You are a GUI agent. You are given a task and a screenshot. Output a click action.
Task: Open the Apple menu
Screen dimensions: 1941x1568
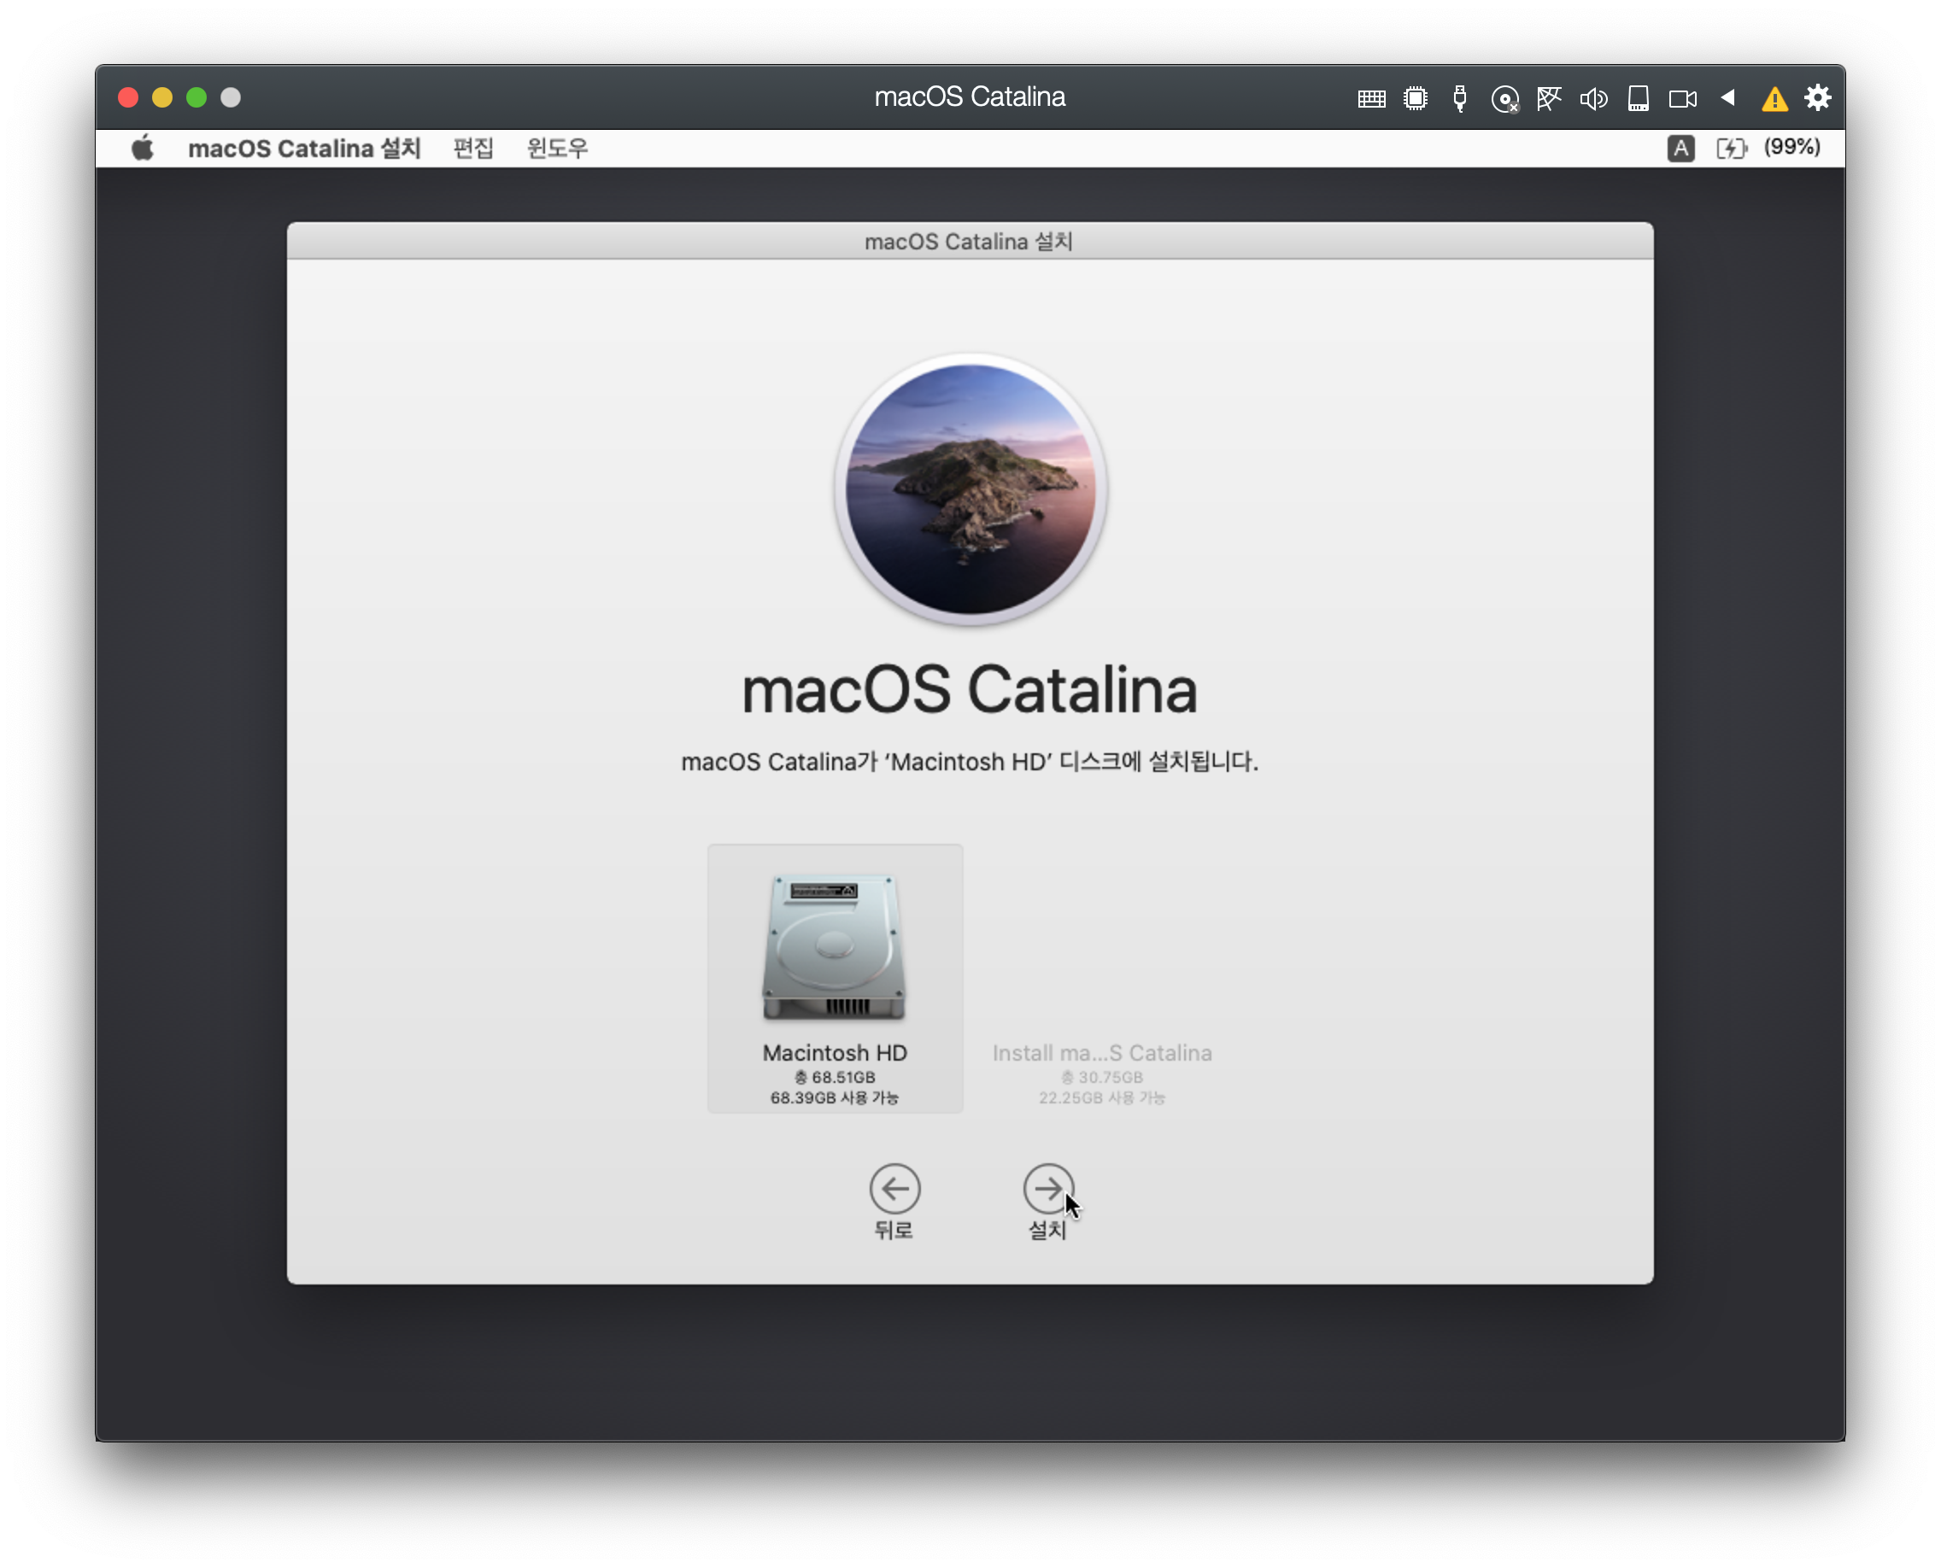point(143,148)
